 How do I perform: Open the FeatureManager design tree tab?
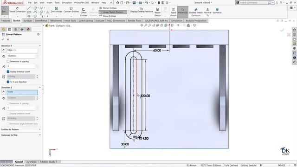coord(3,29)
